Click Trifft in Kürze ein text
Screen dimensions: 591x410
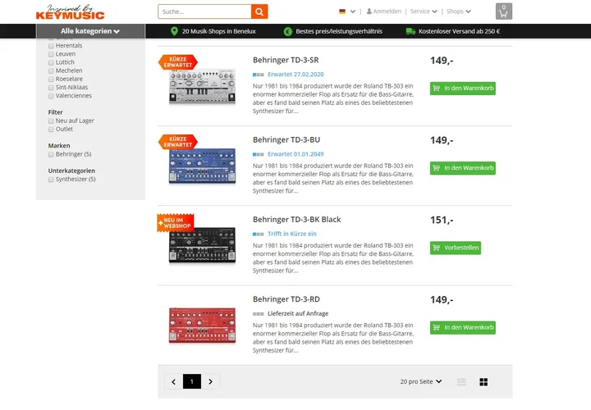pyautogui.click(x=292, y=234)
